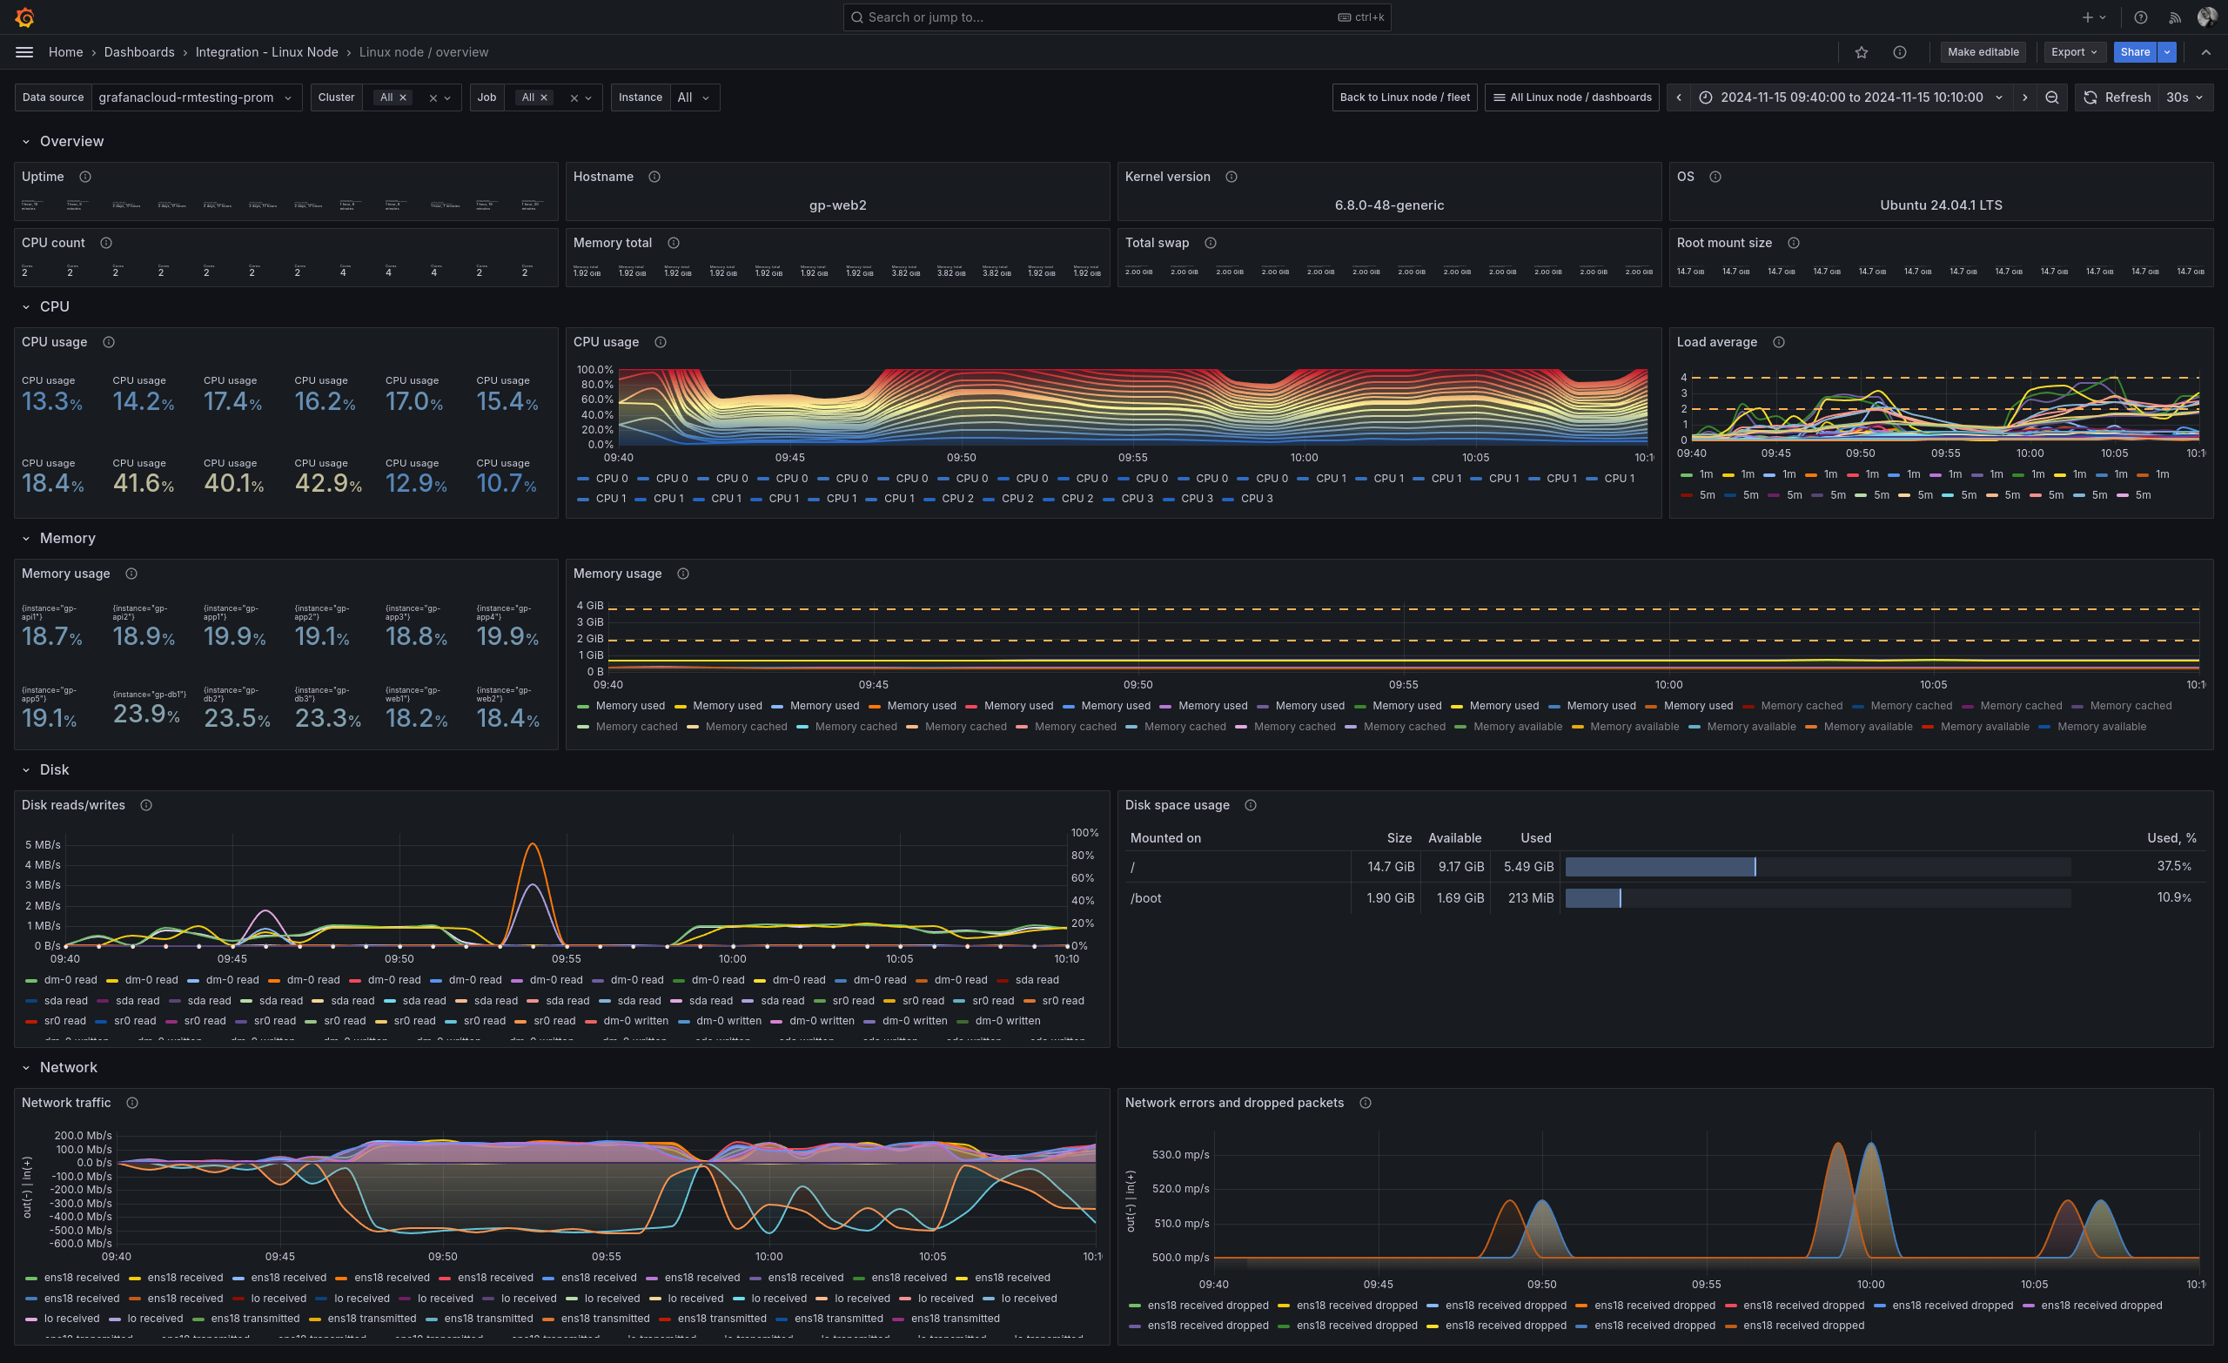Screen dimensions: 2228x1363
Task: Zoom out the time range with magnifier icon
Action: click(2052, 97)
